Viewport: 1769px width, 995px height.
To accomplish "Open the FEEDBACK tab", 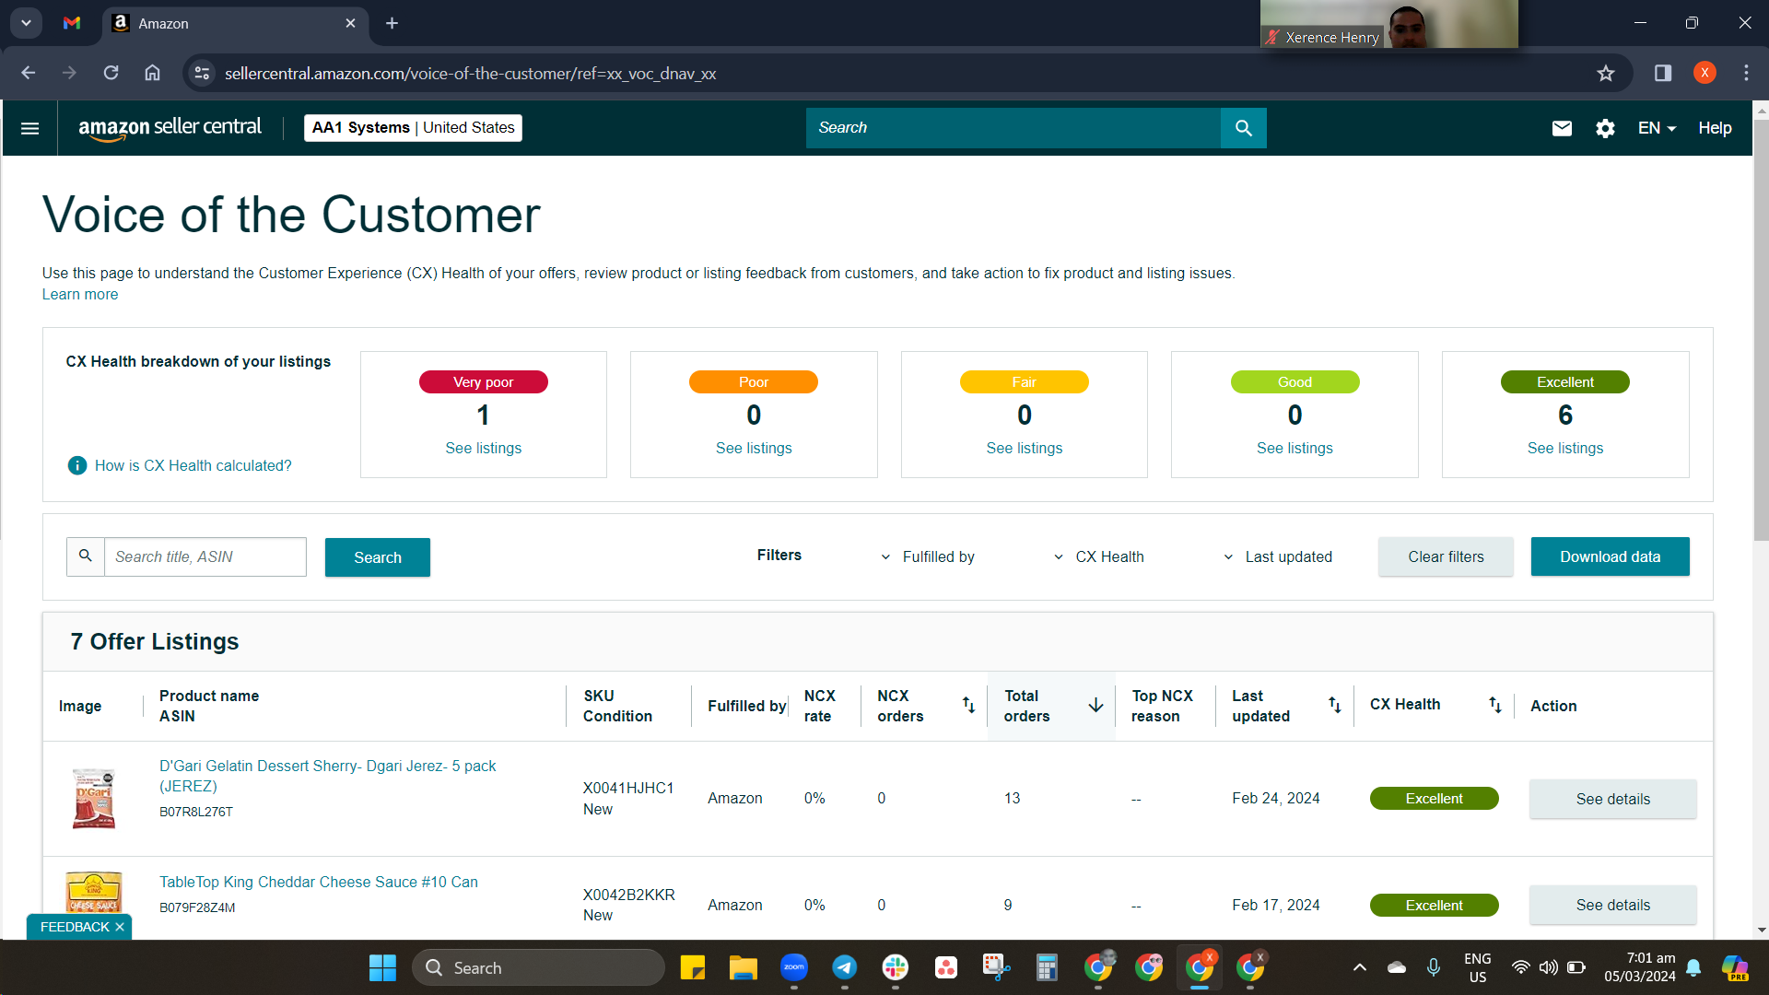I will click(x=75, y=927).
